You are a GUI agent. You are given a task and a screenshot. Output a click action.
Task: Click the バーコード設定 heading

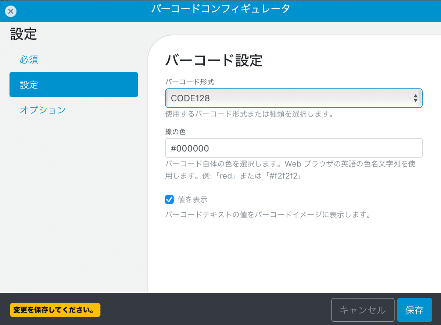[x=214, y=60]
